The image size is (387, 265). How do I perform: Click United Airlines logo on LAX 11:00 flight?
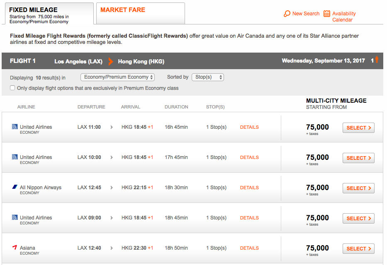15,127
